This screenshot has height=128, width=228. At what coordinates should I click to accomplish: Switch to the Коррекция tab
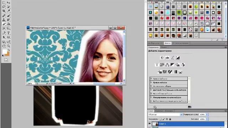pos(154,47)
